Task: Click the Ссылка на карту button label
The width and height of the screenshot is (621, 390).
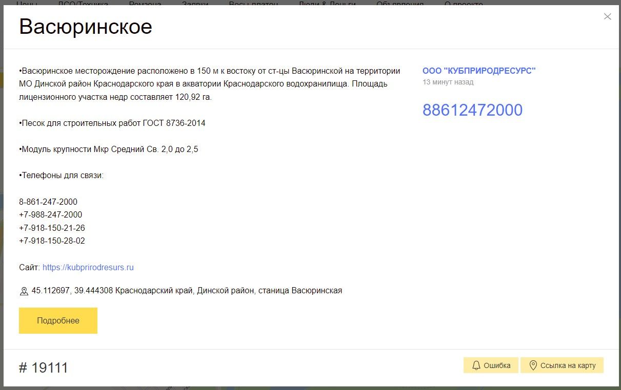Action: click(568, 365)
